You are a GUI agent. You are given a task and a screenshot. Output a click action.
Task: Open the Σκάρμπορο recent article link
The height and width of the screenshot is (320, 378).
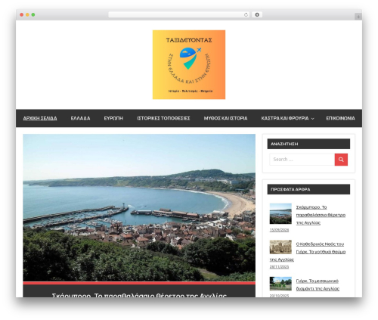click(321, 215)
